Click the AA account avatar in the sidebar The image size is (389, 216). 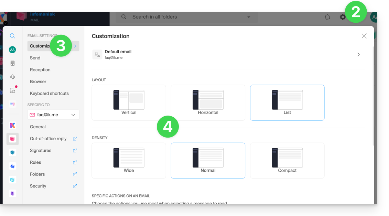pos(12,50)
